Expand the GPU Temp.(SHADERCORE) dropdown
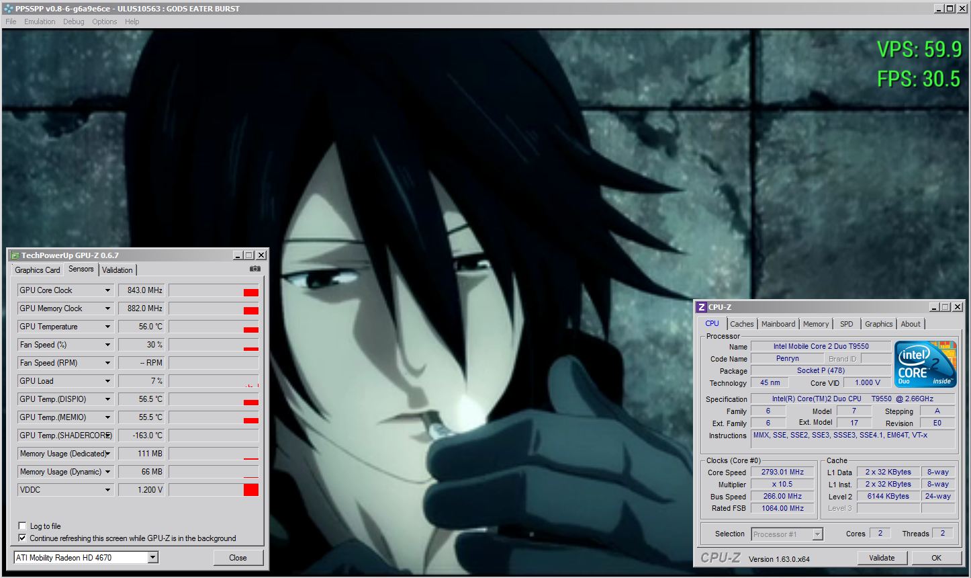Image resolution: width=971 pixels, height=578 pixels. click(x=107, y=436)
